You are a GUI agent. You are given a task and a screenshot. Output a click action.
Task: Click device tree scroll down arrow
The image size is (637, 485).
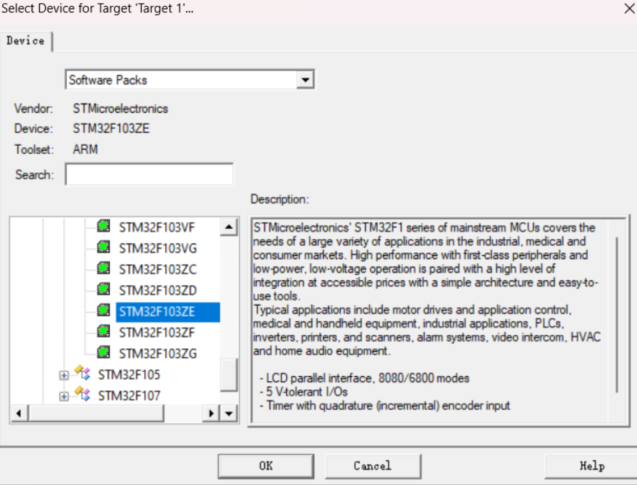pyautogui.click(x=229, y=414)
